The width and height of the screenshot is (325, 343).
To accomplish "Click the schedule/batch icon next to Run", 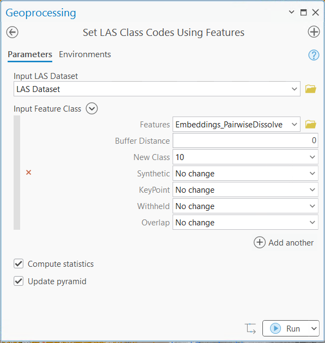I will tap(250, 328).
